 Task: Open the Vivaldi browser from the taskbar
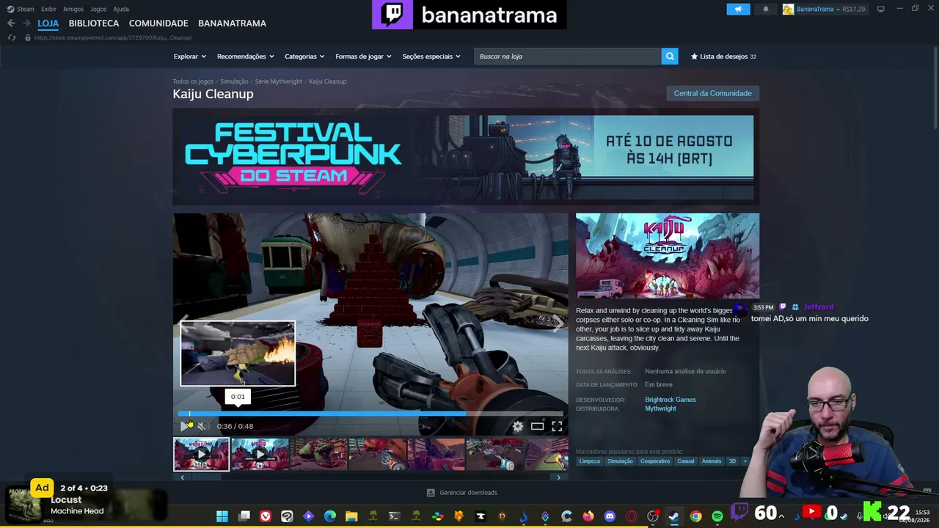tap(266, 516)
